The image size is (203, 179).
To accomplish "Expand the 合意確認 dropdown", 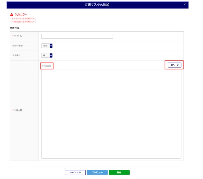I will tap(47, 56).
